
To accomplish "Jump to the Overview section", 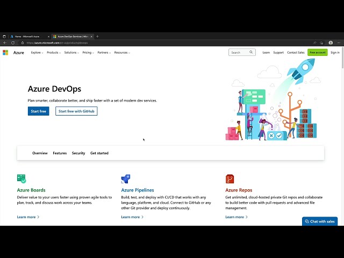I will pyautogui.click(x=40, y=153).
